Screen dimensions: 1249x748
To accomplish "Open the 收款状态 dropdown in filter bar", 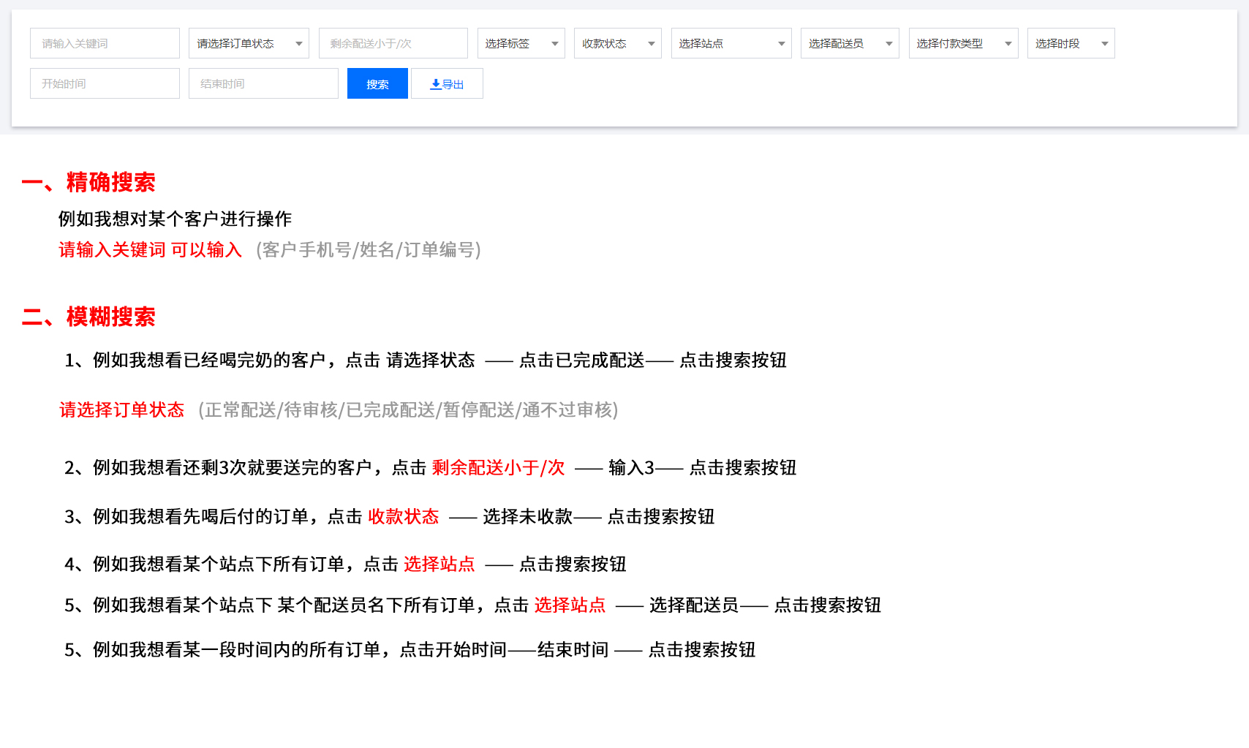I will [x=617, y=44].
